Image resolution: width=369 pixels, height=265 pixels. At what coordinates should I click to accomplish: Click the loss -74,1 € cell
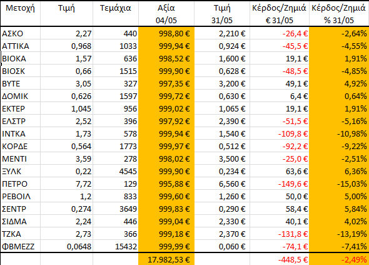[280, 246]
